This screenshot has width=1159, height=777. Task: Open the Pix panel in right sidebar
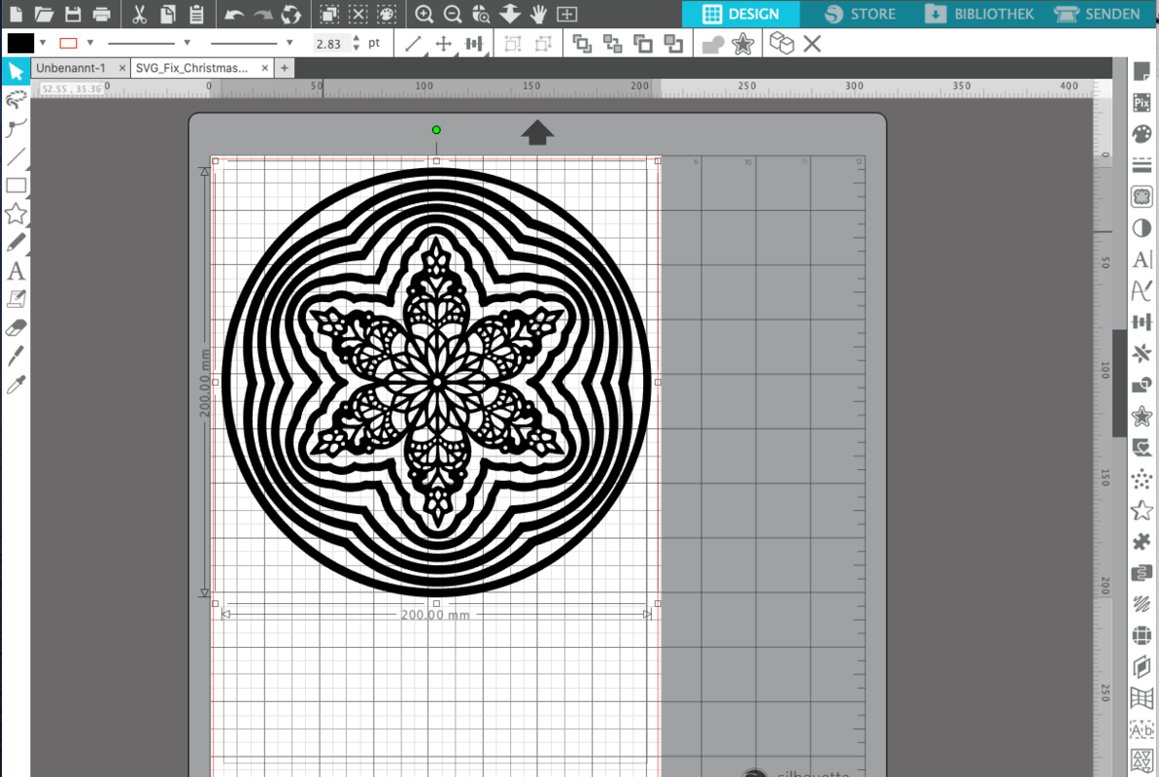(1142, 103)
